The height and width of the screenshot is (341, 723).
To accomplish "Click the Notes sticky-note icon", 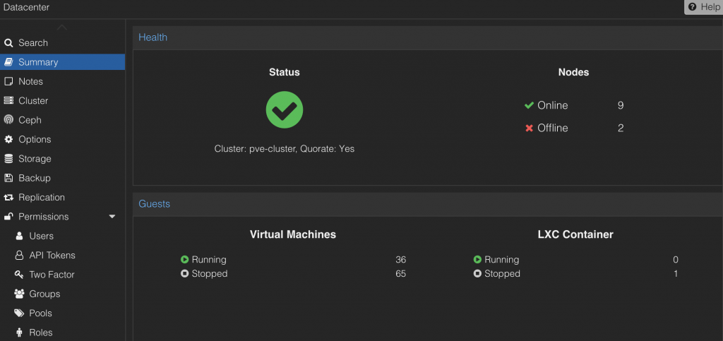I will [8, 82].
